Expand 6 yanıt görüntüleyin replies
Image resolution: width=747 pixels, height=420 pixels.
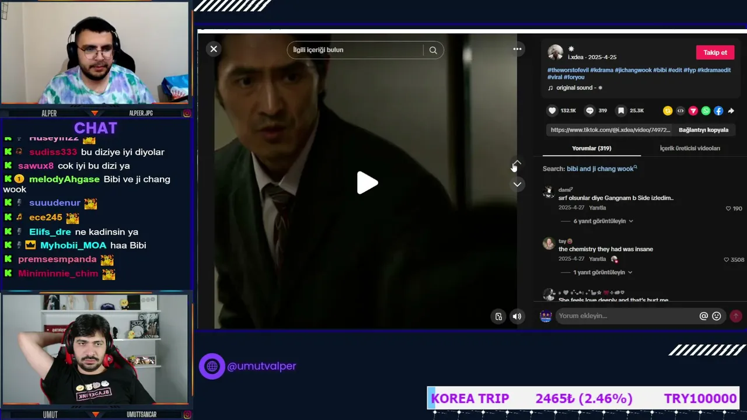tap(603, 221)
